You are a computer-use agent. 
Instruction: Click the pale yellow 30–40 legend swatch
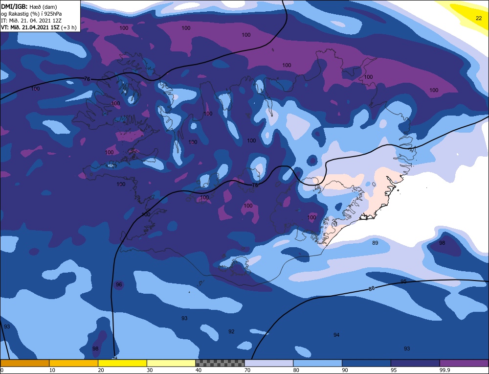coord(171,363)
